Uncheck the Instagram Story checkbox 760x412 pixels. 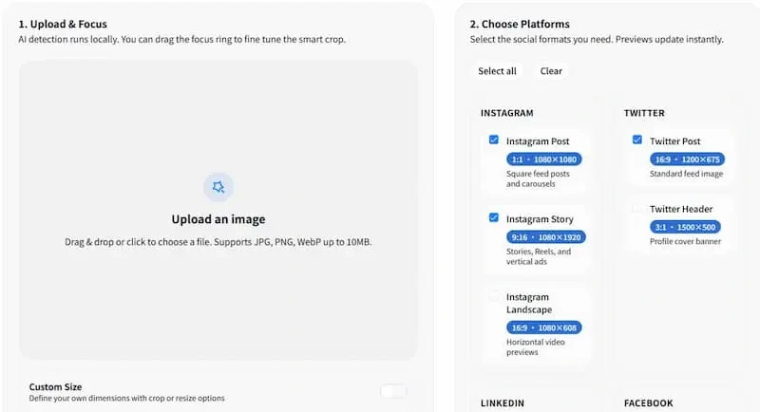(494, 217)
